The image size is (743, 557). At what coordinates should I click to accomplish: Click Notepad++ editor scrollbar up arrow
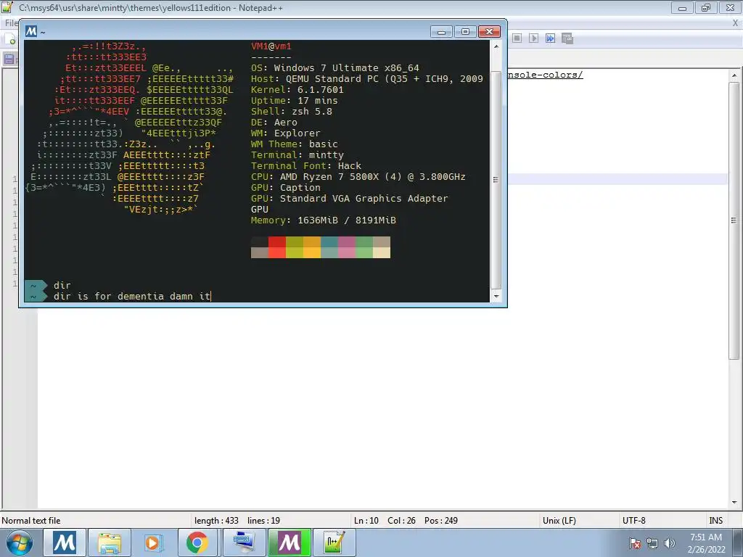click(734, 75)
